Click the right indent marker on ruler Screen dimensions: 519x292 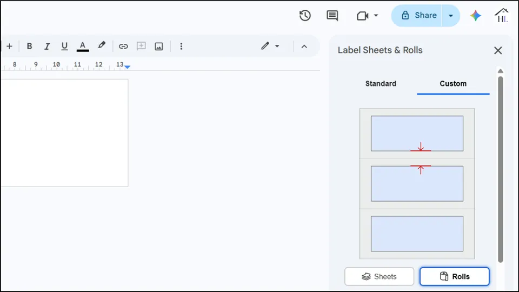128,67
